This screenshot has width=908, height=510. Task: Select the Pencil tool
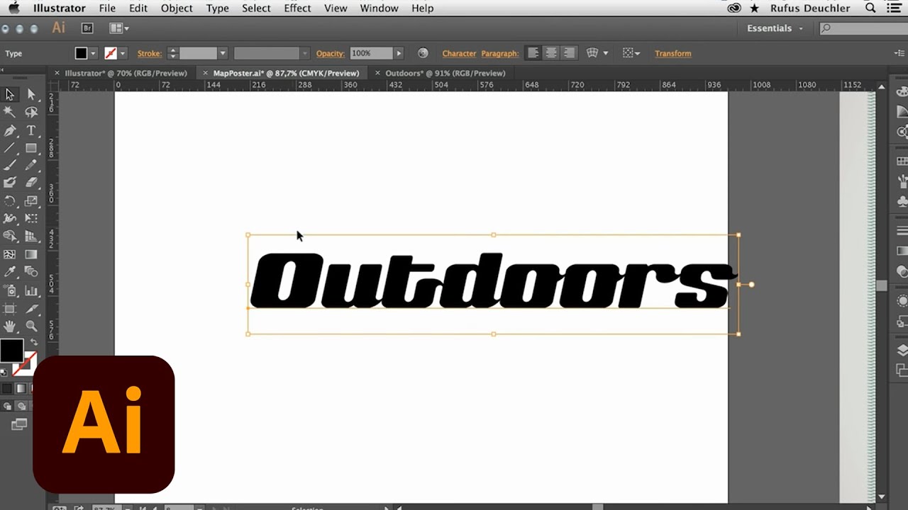click(x=31, y=165)
